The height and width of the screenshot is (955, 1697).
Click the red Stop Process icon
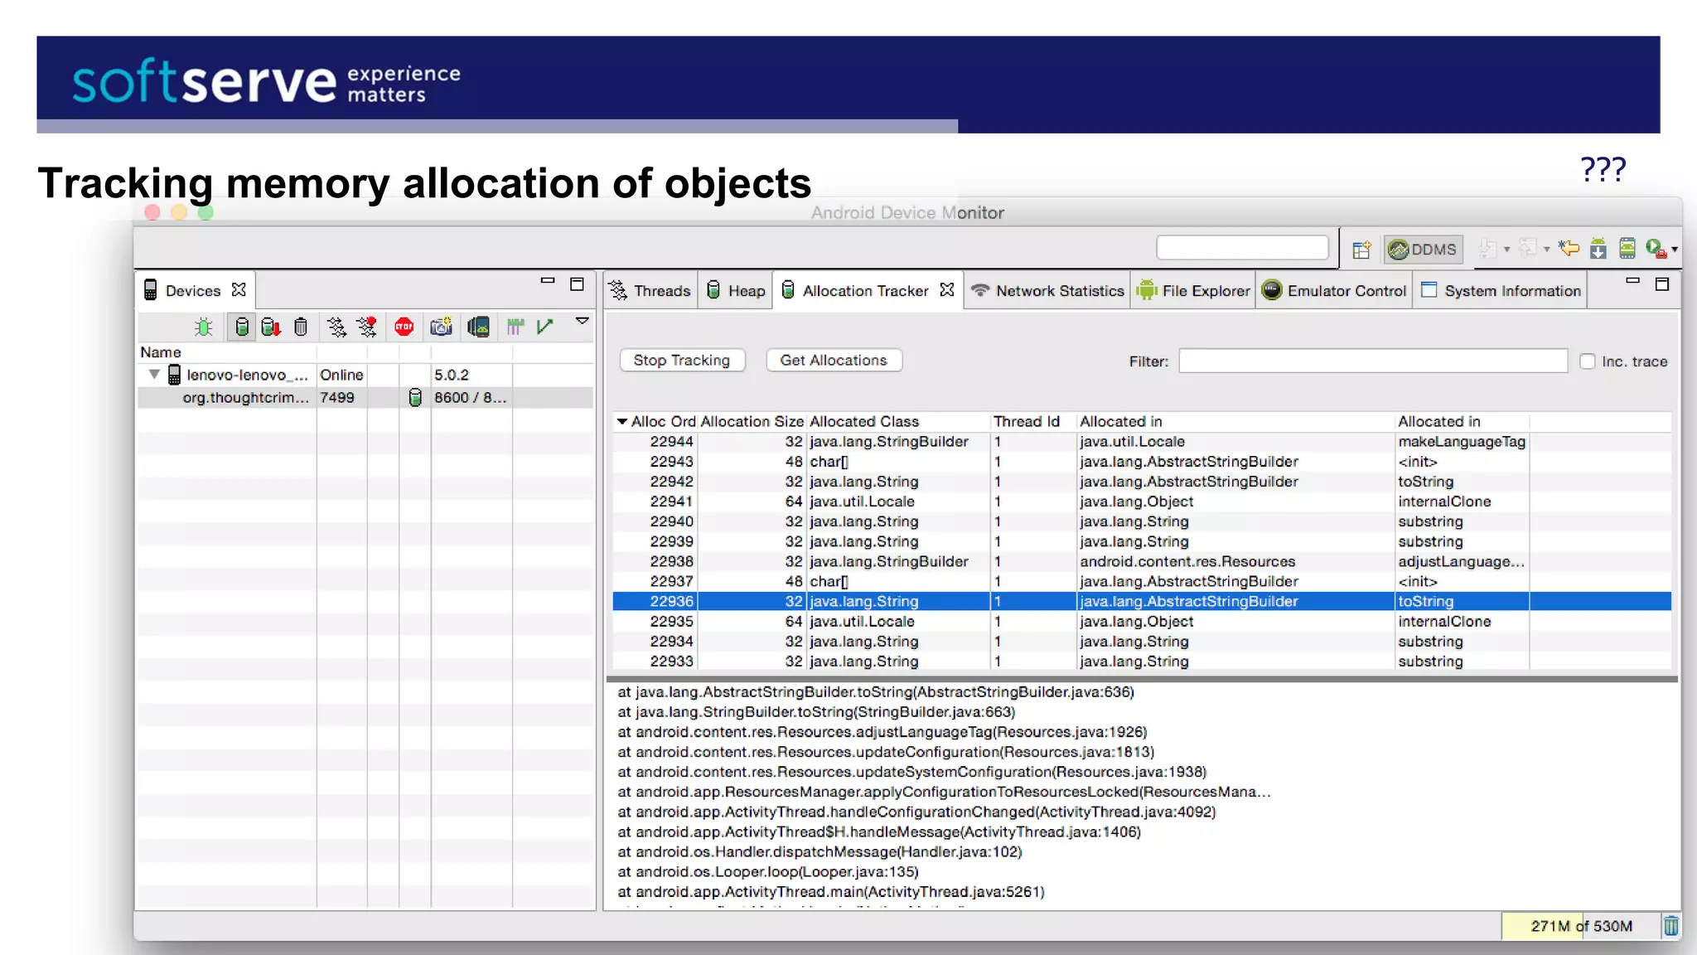404,327
